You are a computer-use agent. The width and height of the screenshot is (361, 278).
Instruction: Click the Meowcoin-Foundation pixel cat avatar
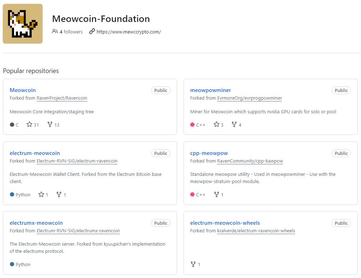point(23,23)
